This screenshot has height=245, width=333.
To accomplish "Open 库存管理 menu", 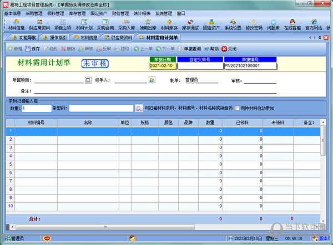I will pyautogui.click(x=77, y=13).
